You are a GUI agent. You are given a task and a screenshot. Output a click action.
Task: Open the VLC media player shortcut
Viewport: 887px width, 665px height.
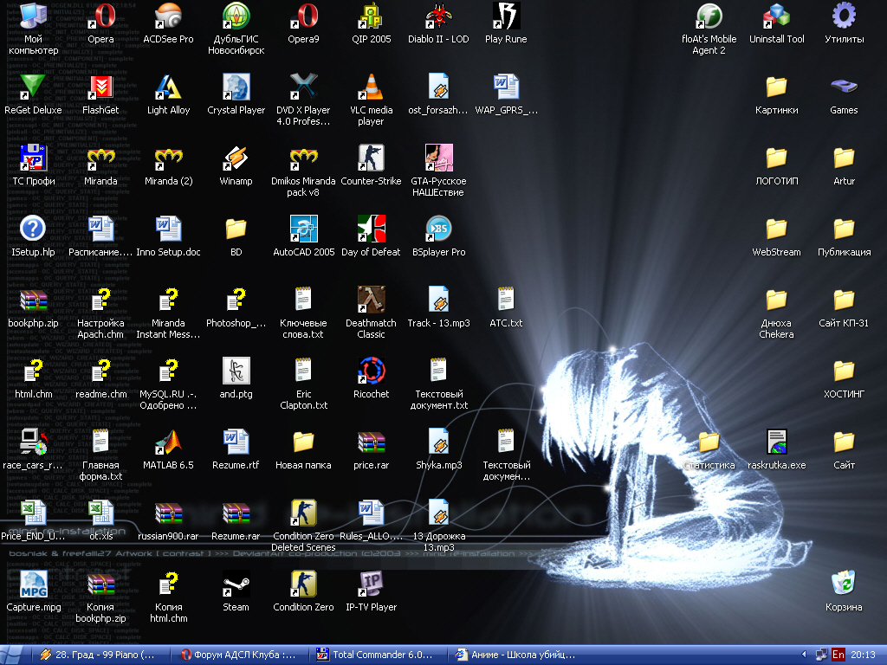click(371, 87)
